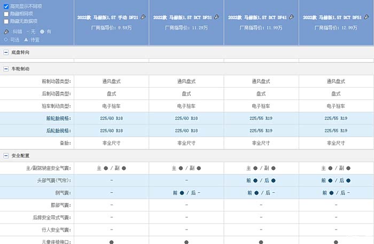Screen dimensions: 374x244
Task: Collapse the 安全配置 section
Action: point(6,156)
